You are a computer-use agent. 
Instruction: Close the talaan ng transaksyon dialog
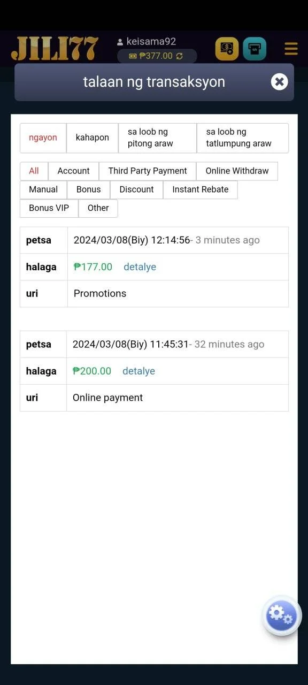(279, 81)
